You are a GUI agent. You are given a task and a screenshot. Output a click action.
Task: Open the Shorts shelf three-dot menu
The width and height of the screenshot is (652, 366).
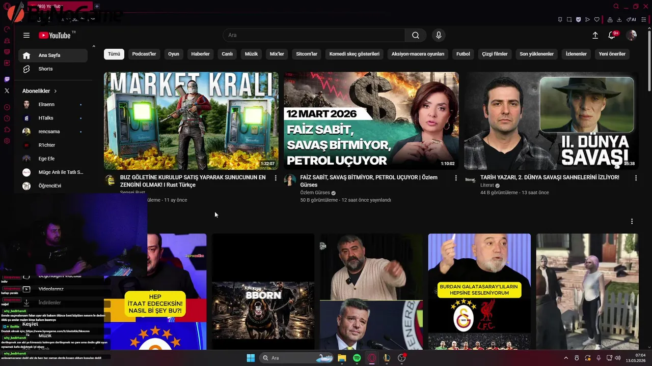coord(632,222)
